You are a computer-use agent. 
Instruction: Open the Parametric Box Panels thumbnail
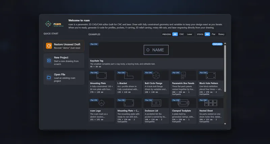[x=183, y=75]
